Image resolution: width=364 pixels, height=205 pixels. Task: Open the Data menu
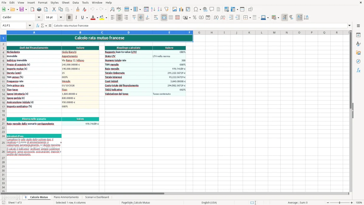pos(76,2)
